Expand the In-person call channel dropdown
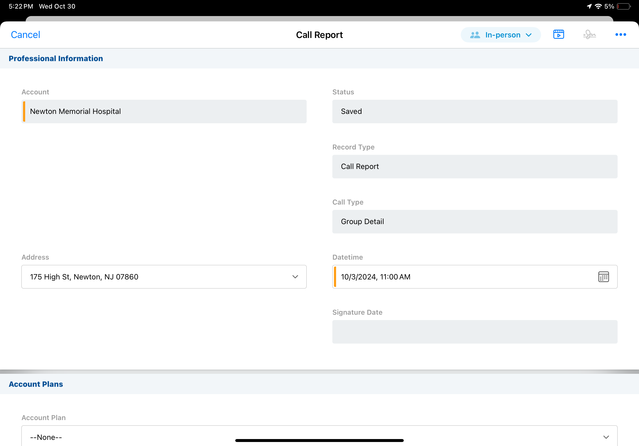Image resolution: width=639 pixels, height=446 pixels. [x=528, y=35]
